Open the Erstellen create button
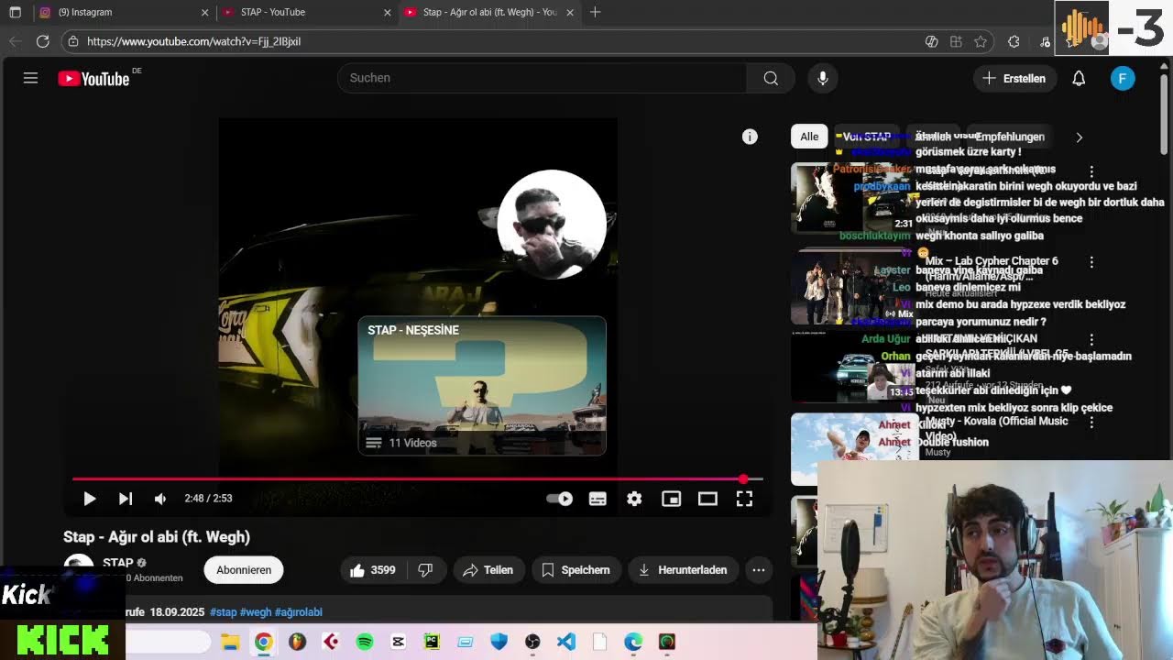The height and width of the screenshot is (660, 1173). tap(1014, 78)
